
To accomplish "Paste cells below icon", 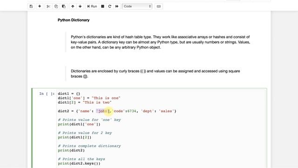I will [64, 6].
